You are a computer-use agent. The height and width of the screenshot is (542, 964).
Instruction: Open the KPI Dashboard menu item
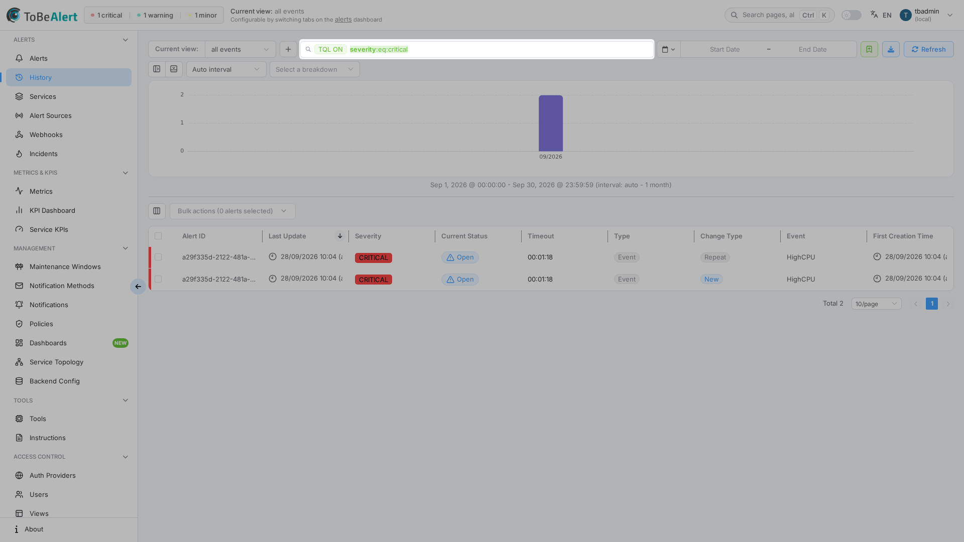click(x=69, y=210)
